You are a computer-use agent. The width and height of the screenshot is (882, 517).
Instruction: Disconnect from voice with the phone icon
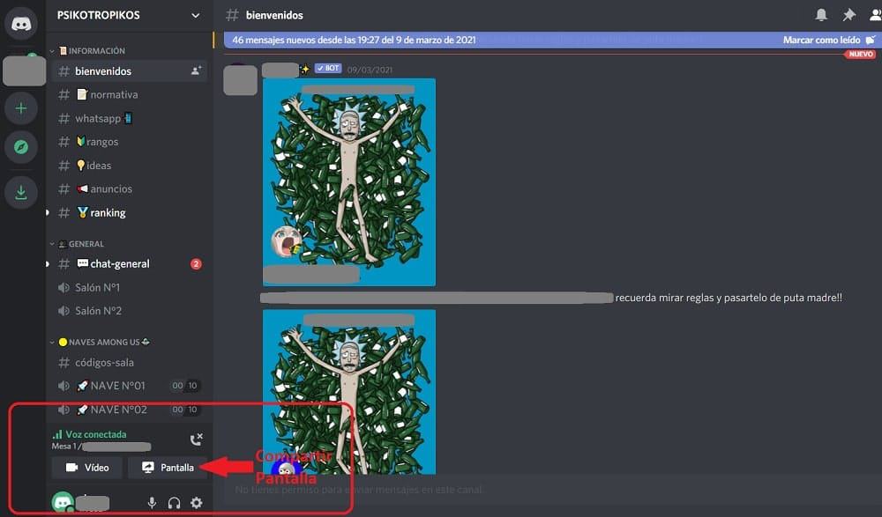pos(196,439)
